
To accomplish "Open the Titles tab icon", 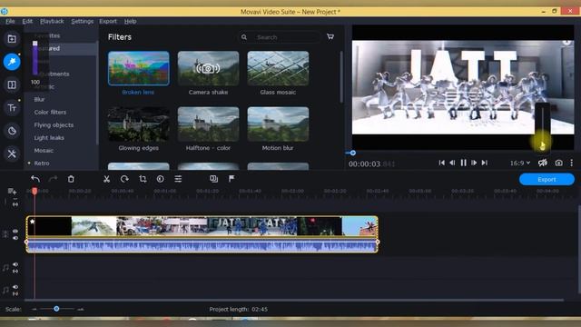I will 12,108.
